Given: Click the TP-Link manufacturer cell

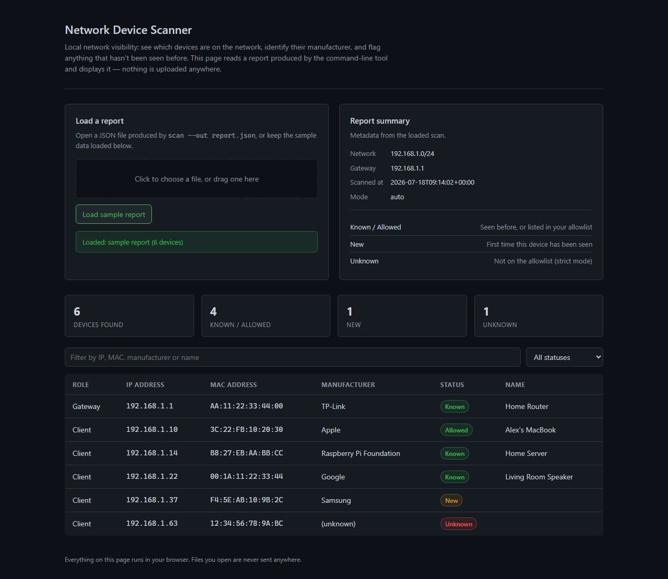Looking at the screenshot, I should (x=333, y=406).
